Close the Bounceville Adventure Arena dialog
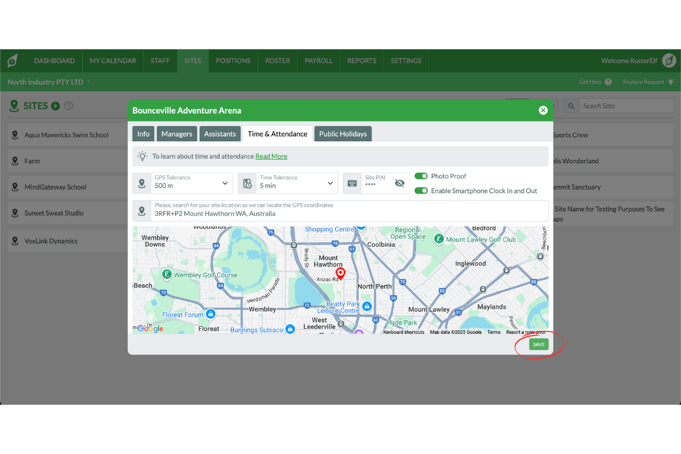This screenshot has height=454, width=681. tap(543, 110)
